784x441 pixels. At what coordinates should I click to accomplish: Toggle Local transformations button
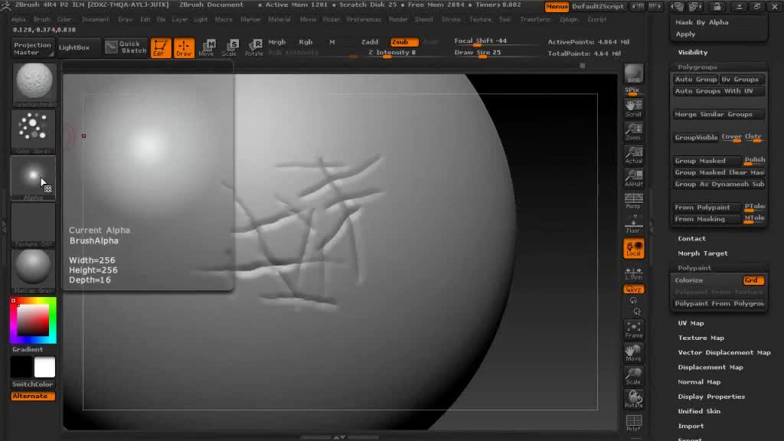(x=633, y=249)
